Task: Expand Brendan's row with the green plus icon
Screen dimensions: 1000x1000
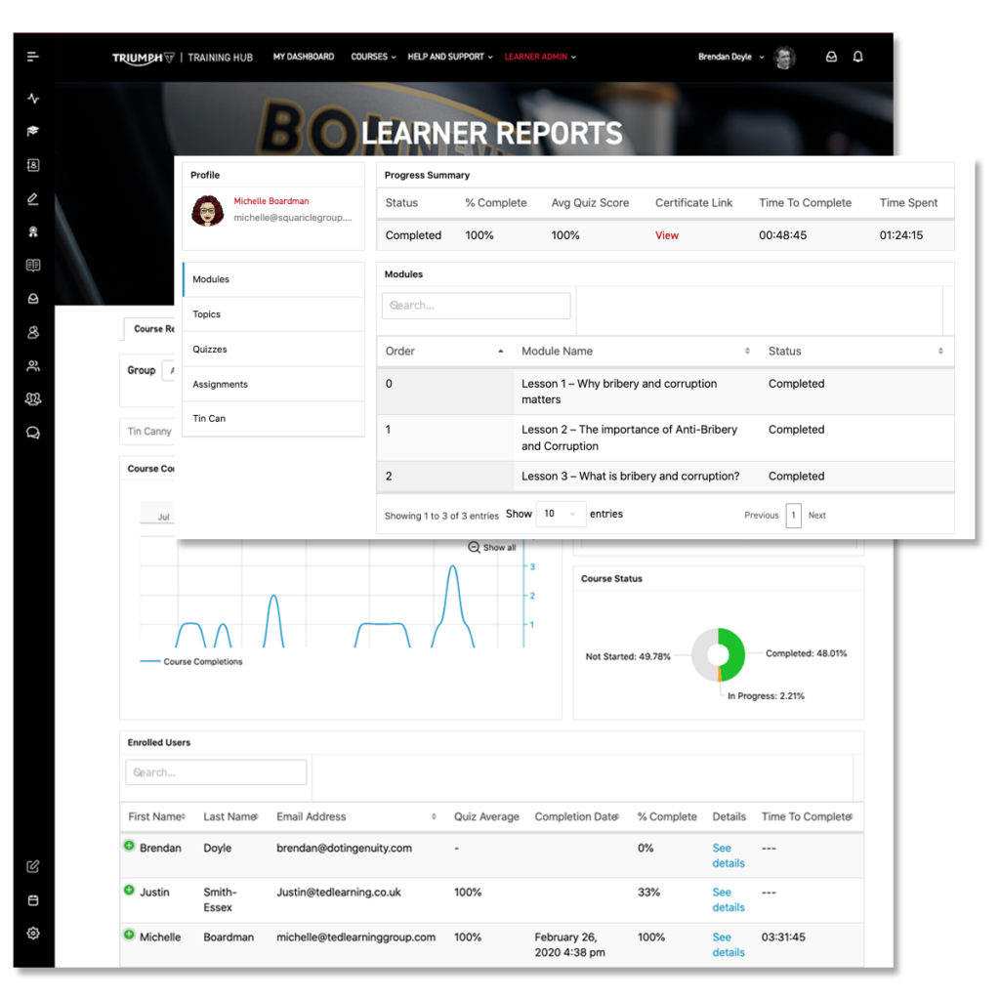Action: [x=129, y=846]
